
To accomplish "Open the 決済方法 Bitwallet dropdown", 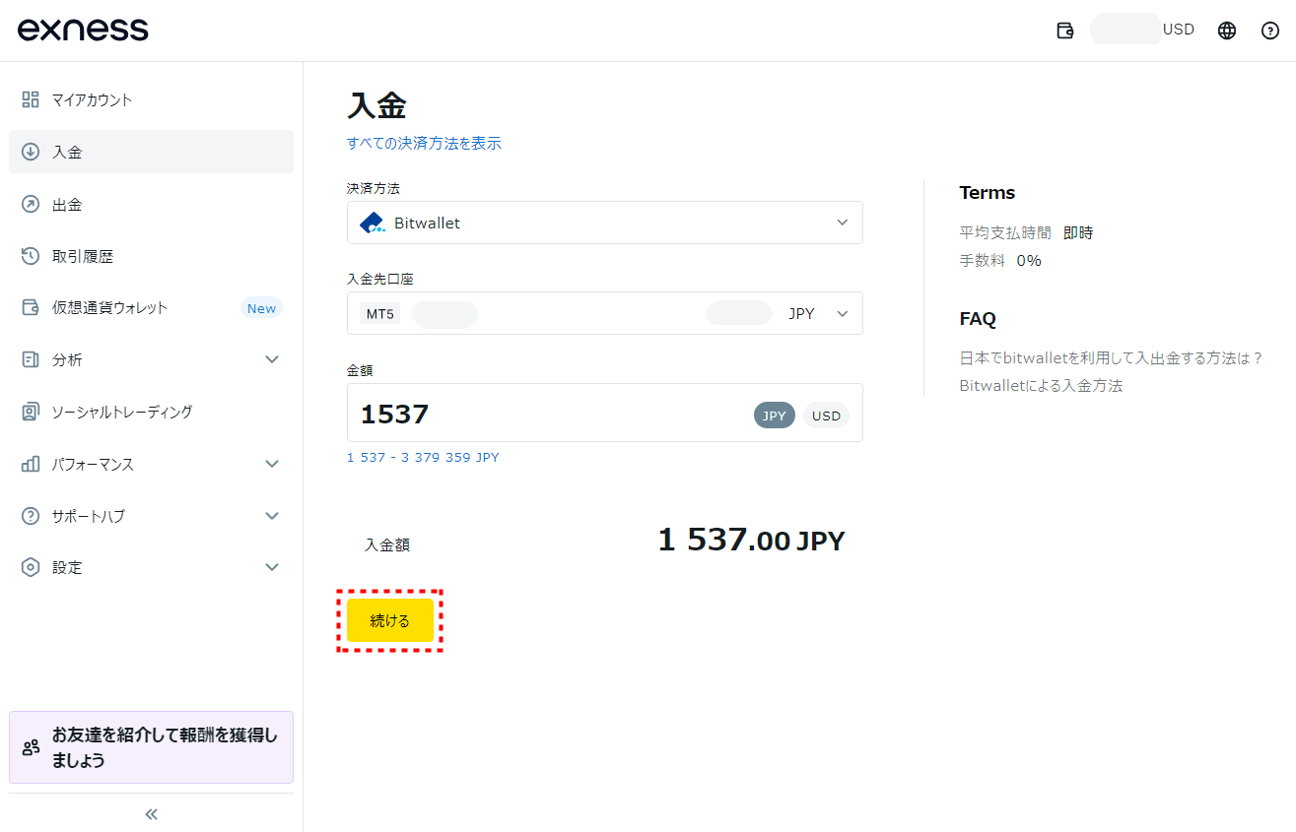I will coord(605,223).
